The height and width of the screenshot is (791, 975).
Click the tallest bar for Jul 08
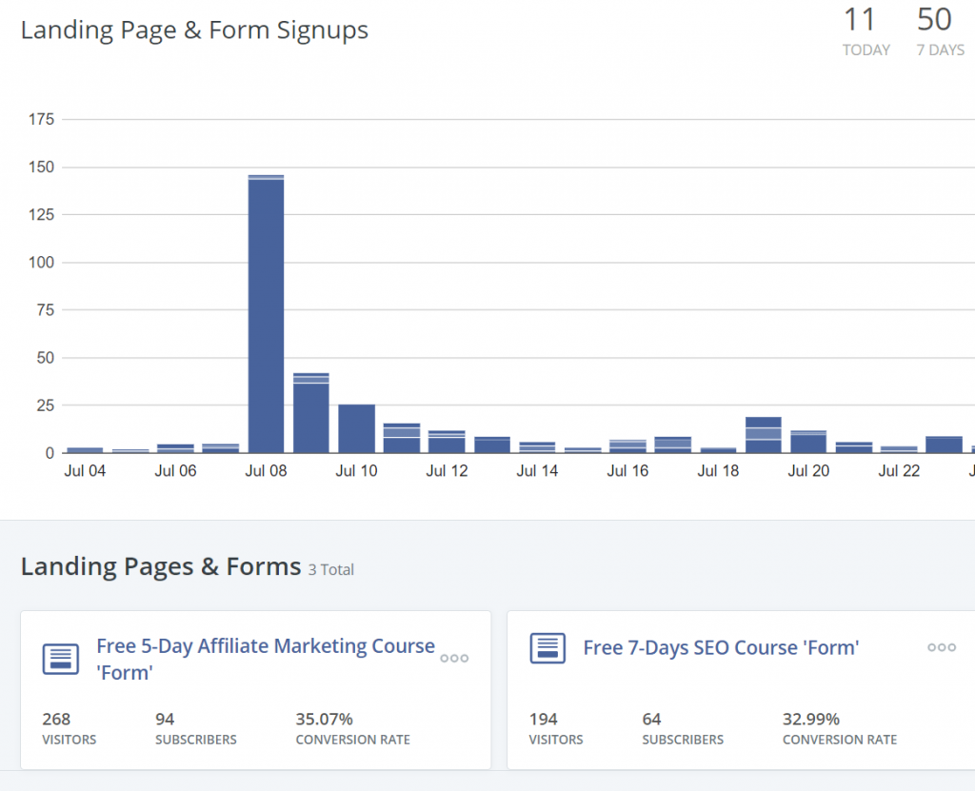point(266,314)
